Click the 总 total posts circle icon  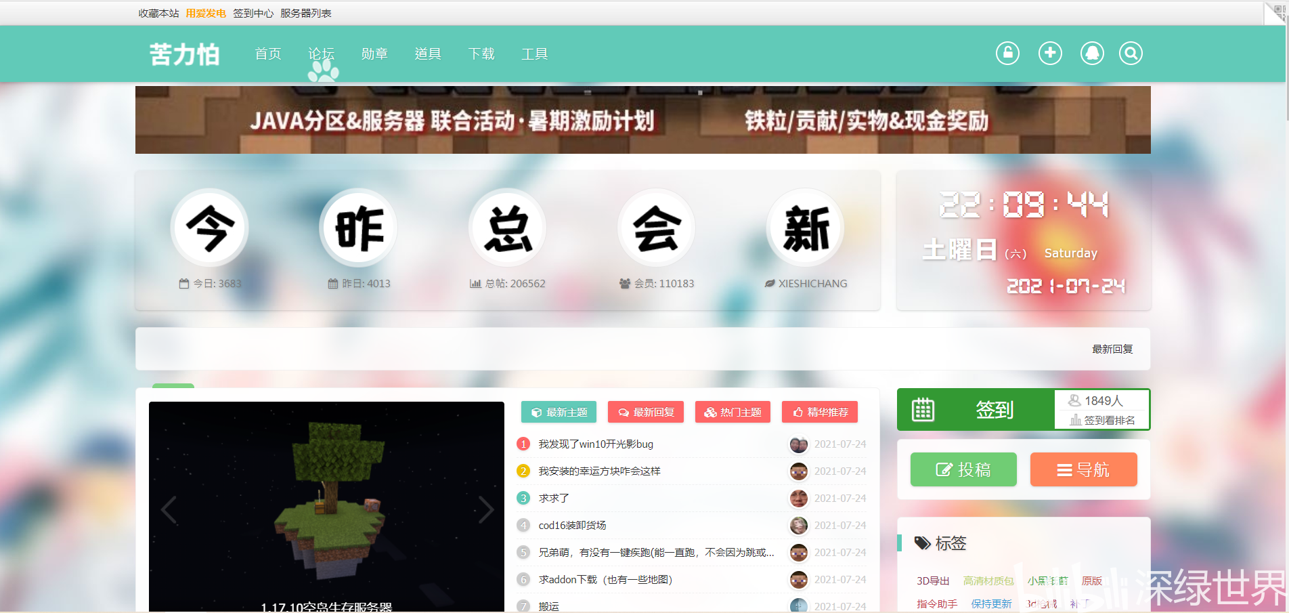508,228
